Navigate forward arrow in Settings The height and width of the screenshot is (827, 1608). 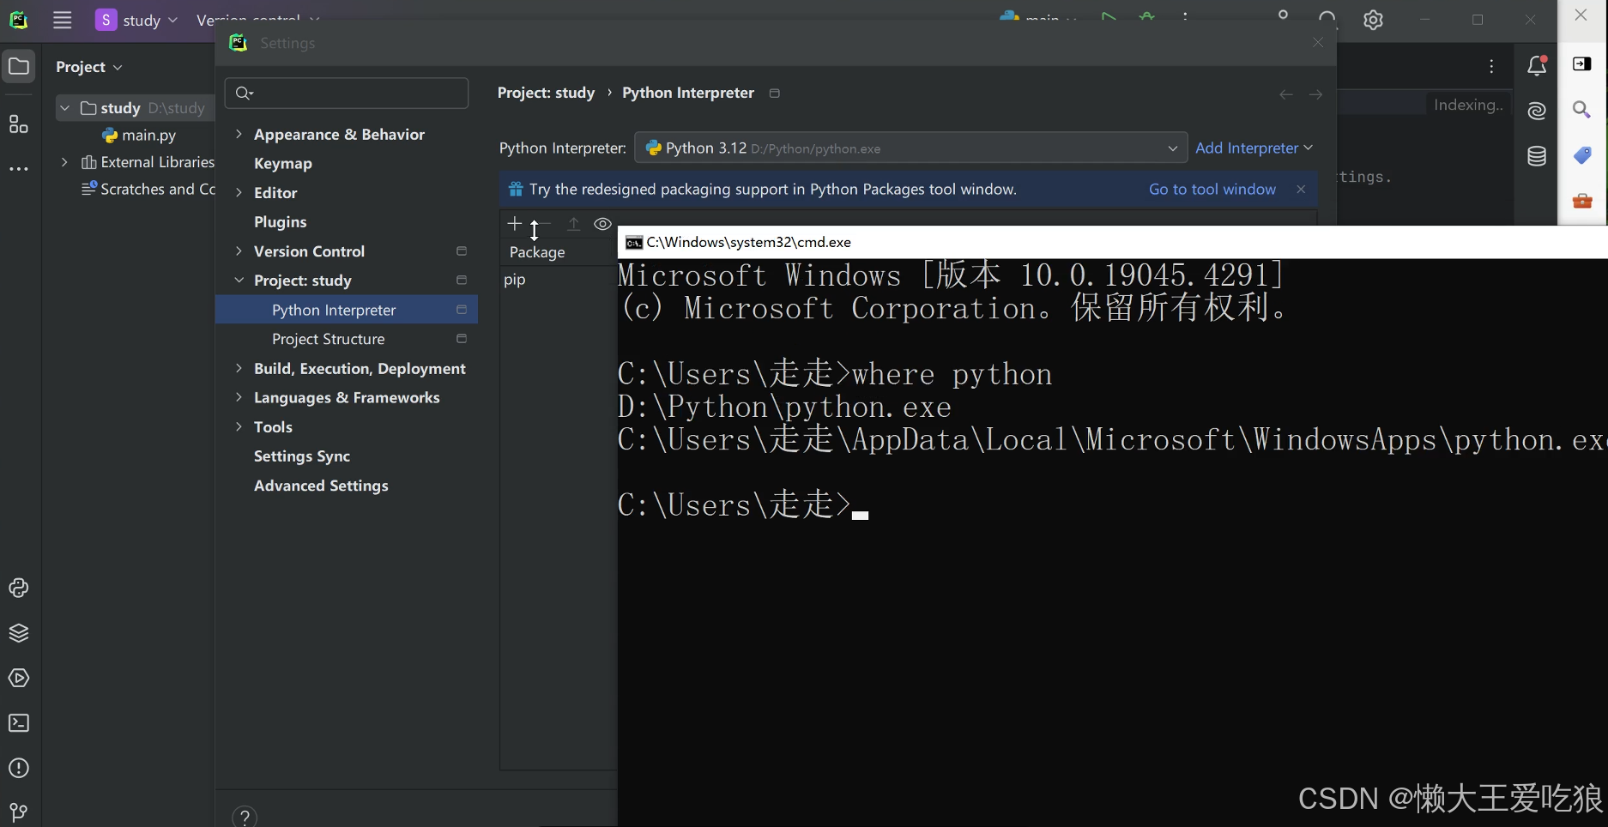(x=1315, y=94)
